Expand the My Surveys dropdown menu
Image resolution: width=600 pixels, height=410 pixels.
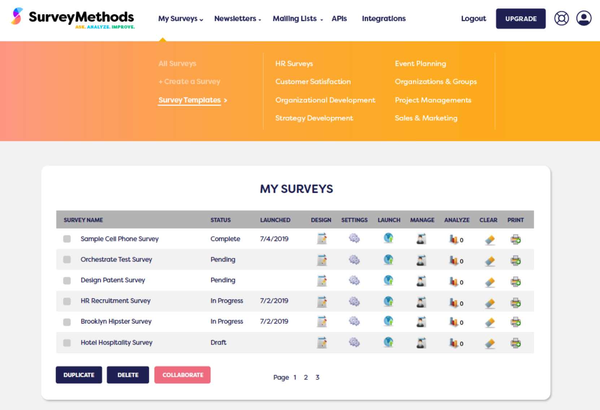[x=181, y=19]
